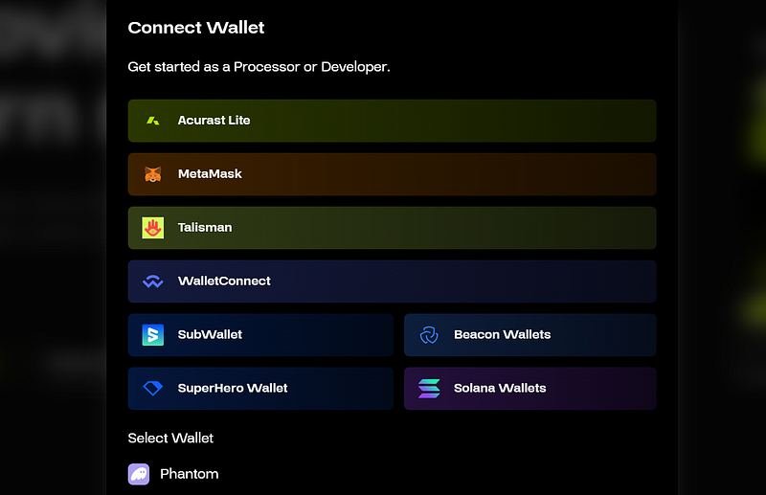The height and width of the screenshot is (495, 766).
Task: Click the WalletConnect wave icon
Action: (153, 281)
